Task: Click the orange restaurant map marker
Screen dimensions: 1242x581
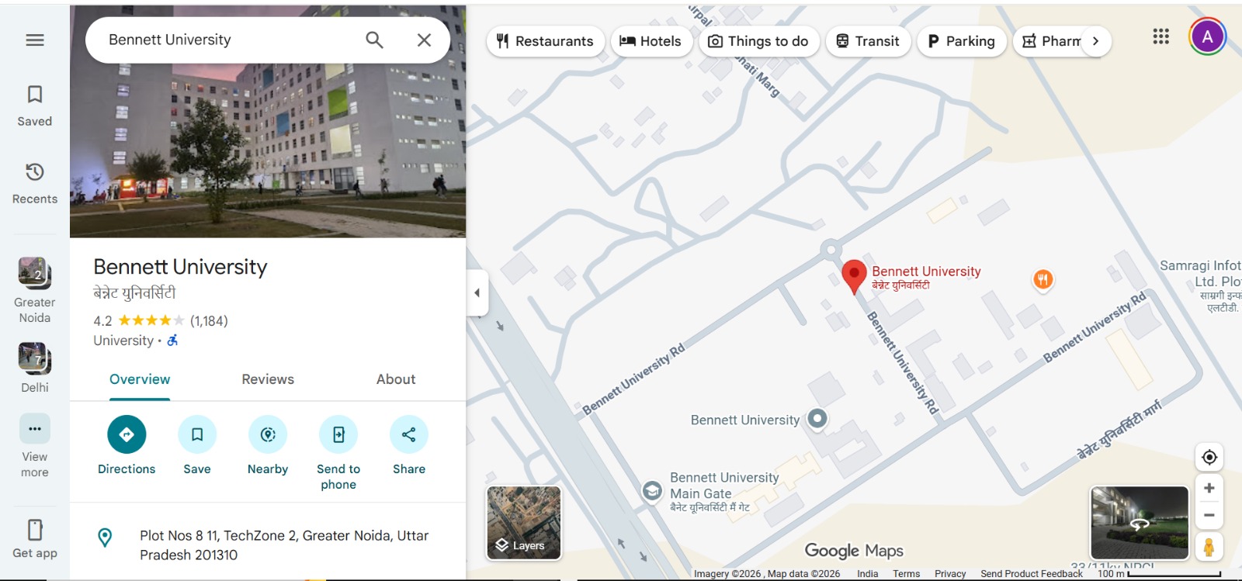Action: pos(1043,279)
